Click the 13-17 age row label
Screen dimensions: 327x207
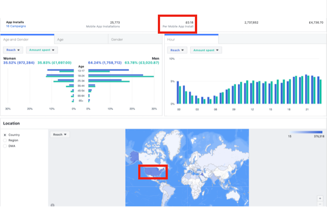coord(81,71)
